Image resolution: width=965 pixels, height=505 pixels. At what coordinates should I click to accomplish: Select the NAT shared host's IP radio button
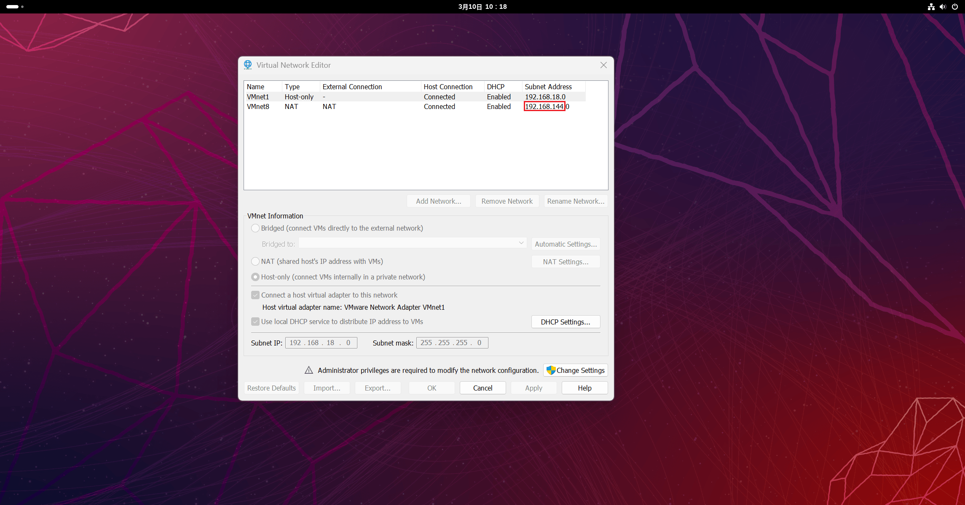pos(255,261)
